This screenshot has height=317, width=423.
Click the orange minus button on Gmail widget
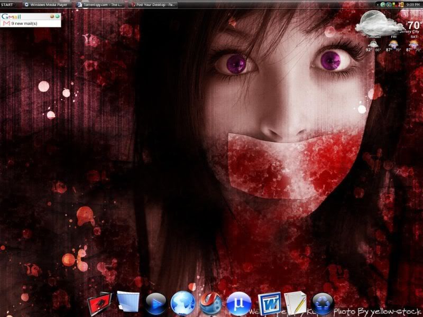pos(52,16)
